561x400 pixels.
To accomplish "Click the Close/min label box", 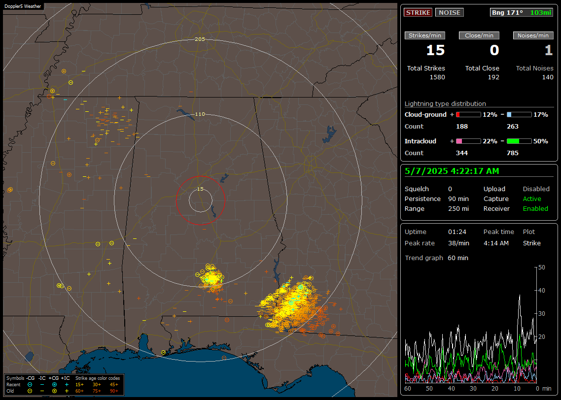I will tap(479, 35).
